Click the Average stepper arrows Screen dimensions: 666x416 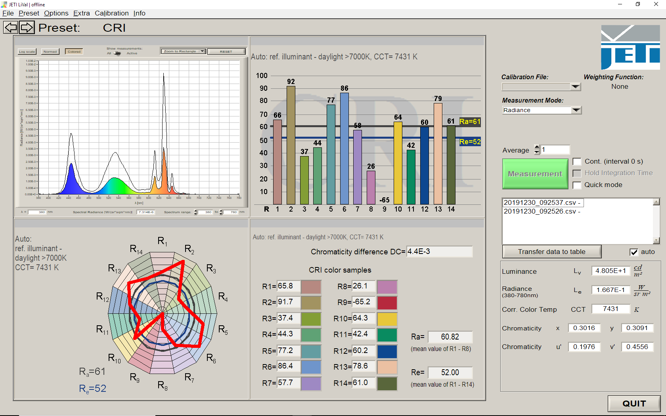pyautogui.click(x=537, y=150)
